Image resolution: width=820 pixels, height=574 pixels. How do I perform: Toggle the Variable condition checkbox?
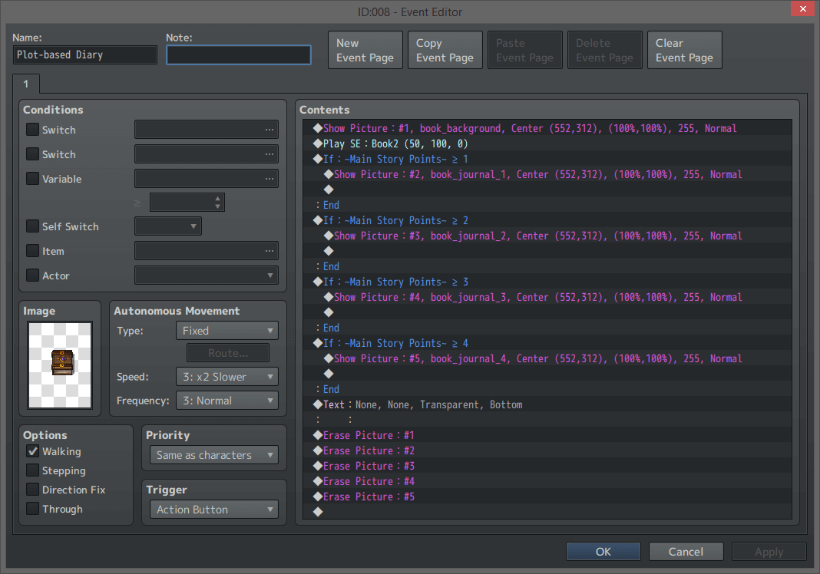click(32, 179)
